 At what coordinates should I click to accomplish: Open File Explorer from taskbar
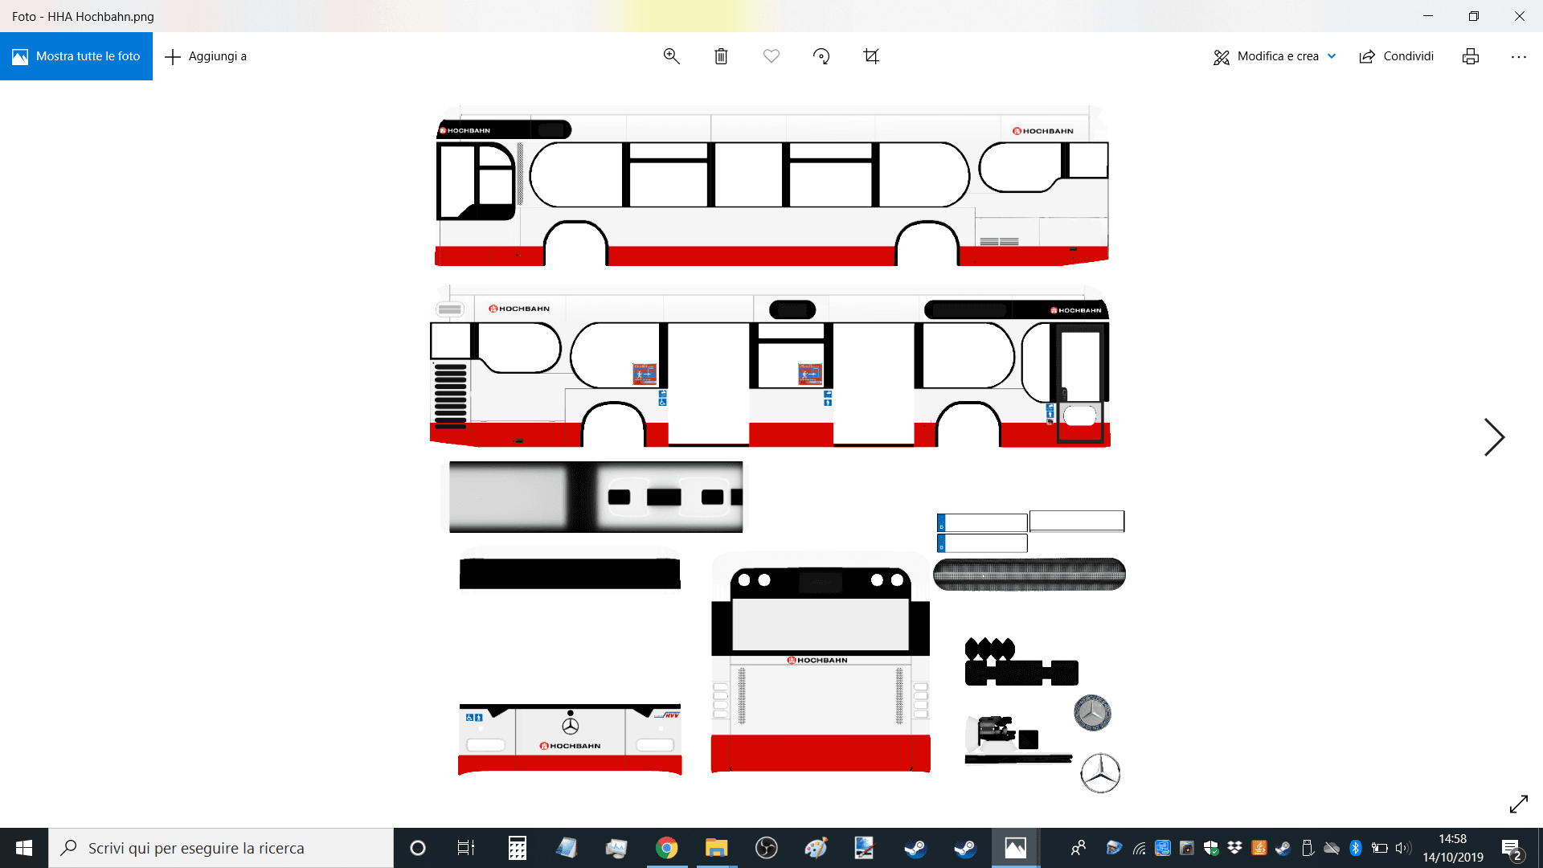coord(716,848)
